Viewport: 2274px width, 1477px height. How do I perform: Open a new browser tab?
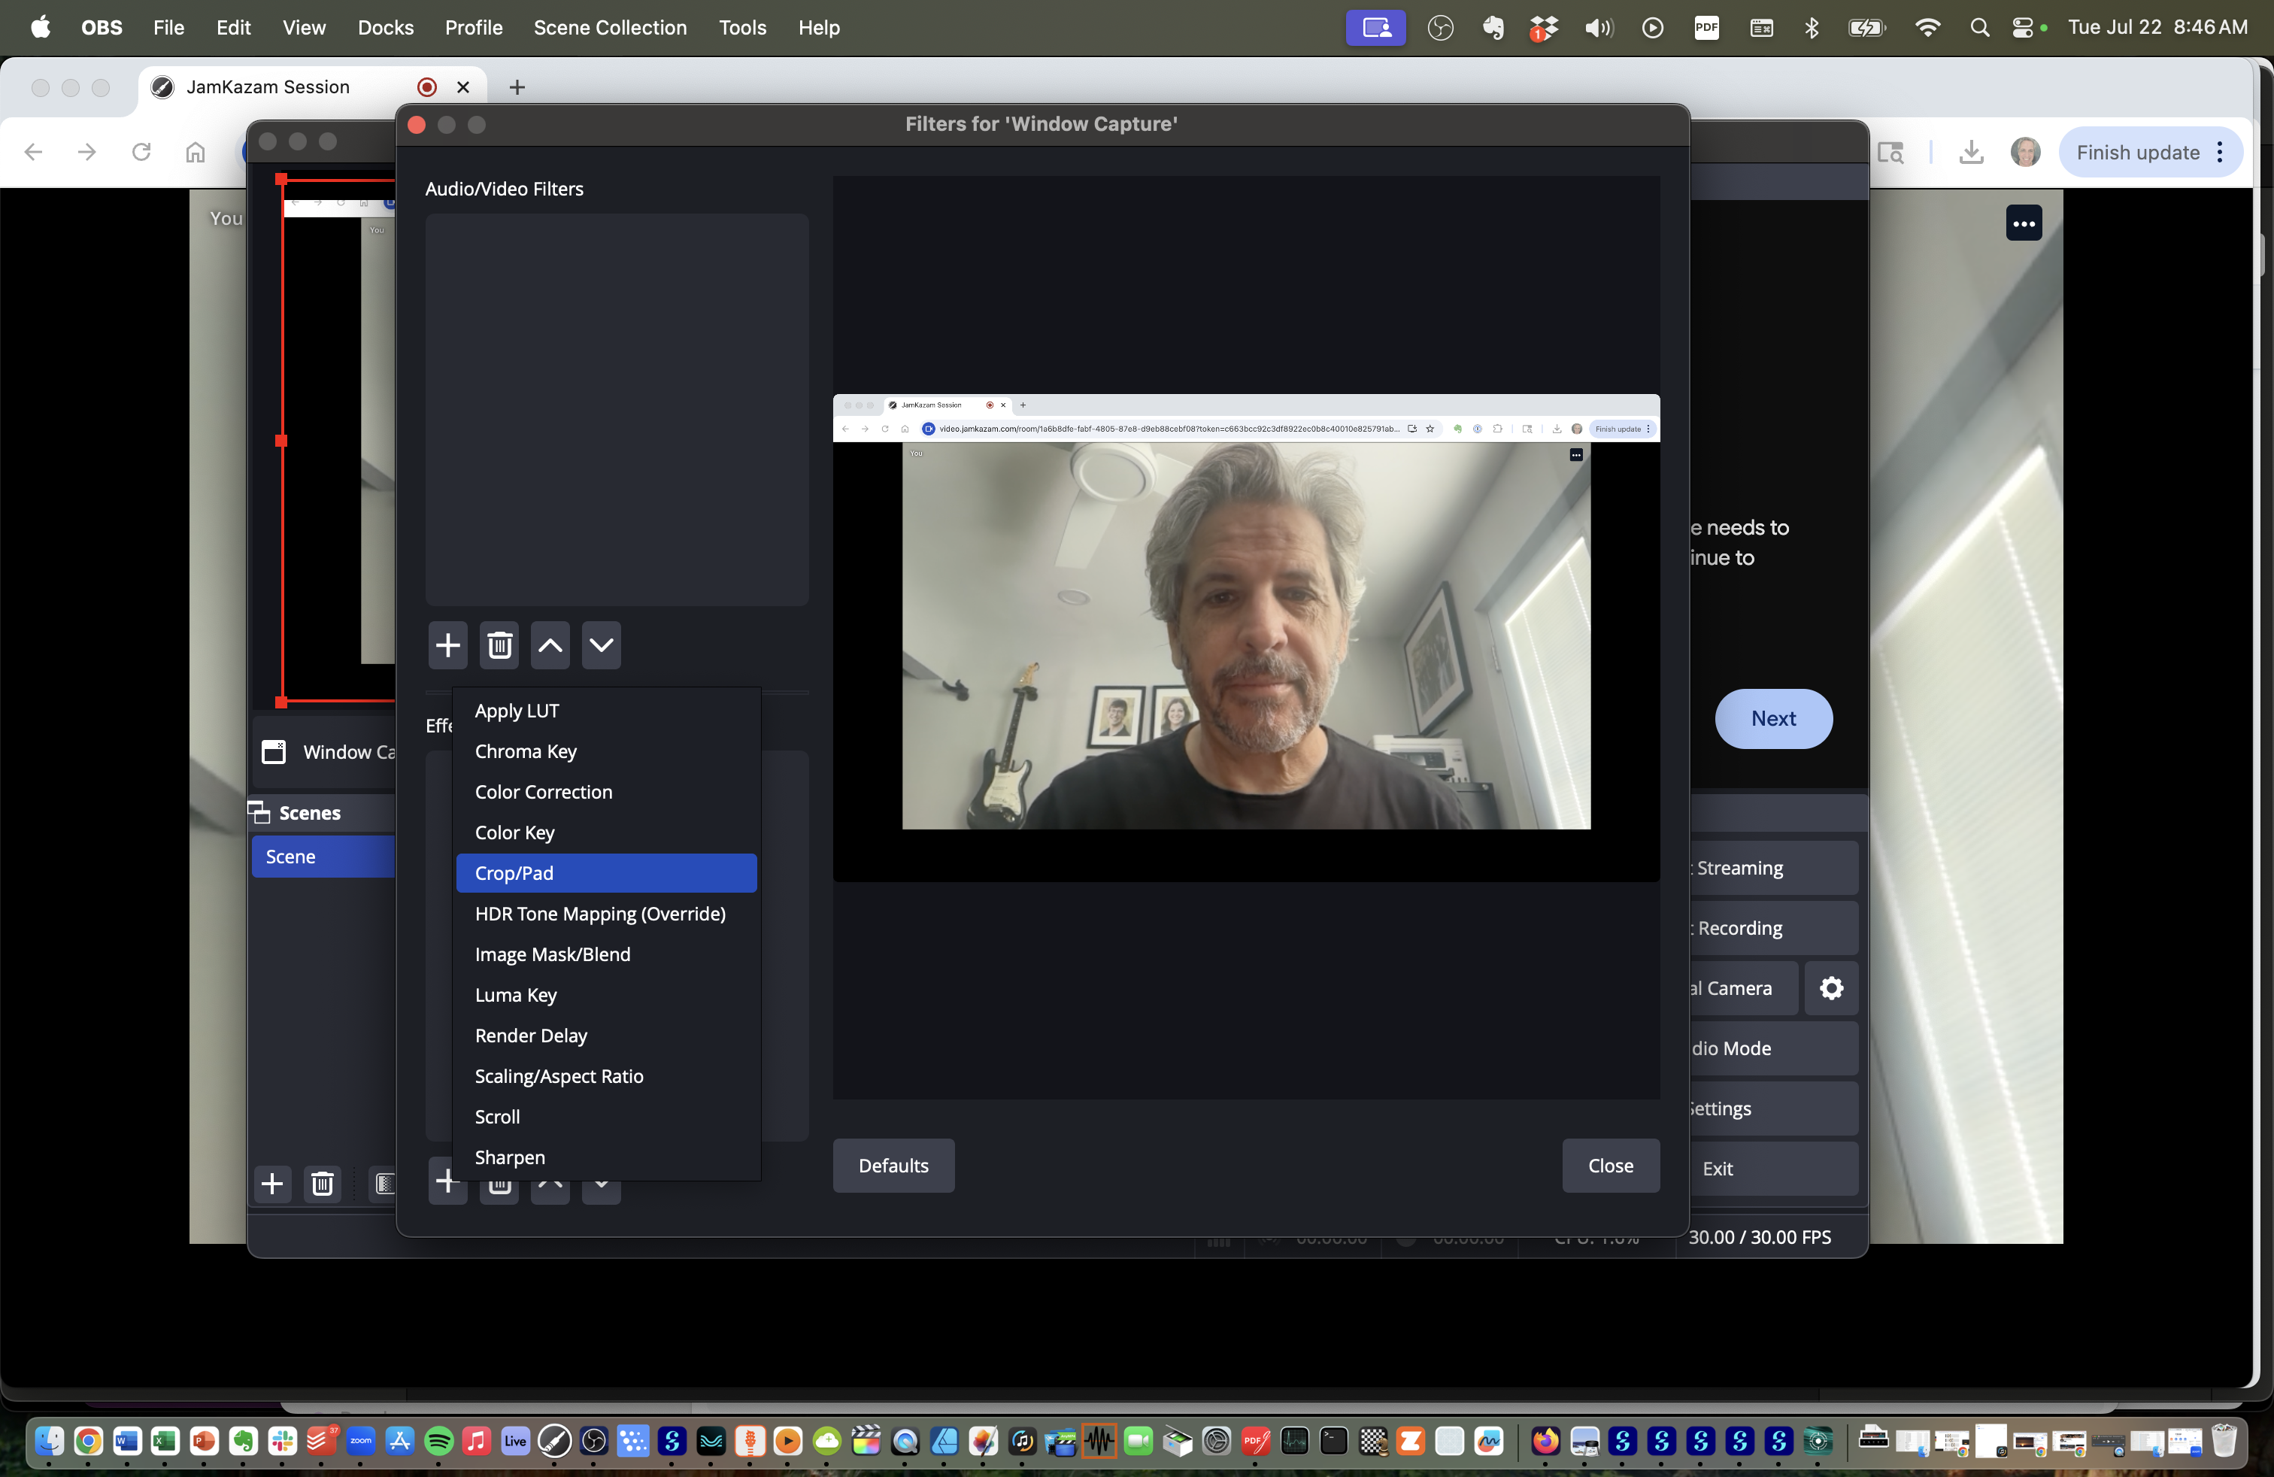pyautogui.click(x=517, y=87)
